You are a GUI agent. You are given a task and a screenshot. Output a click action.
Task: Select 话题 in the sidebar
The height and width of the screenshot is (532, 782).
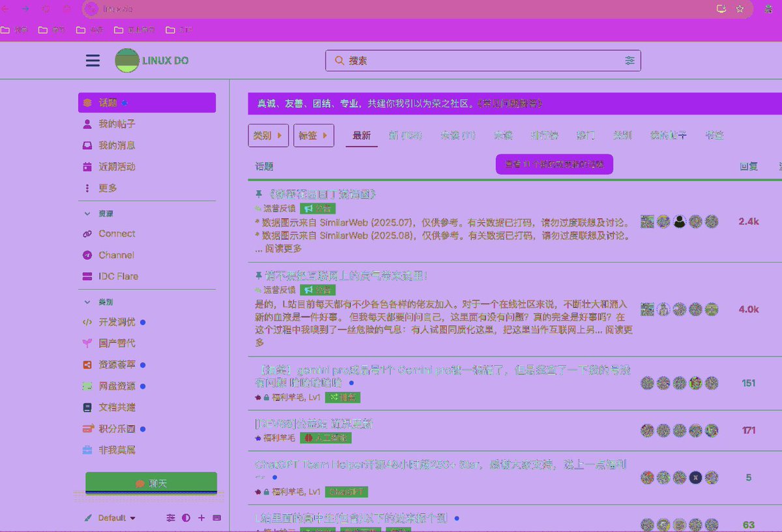click(x=147, y=103)
